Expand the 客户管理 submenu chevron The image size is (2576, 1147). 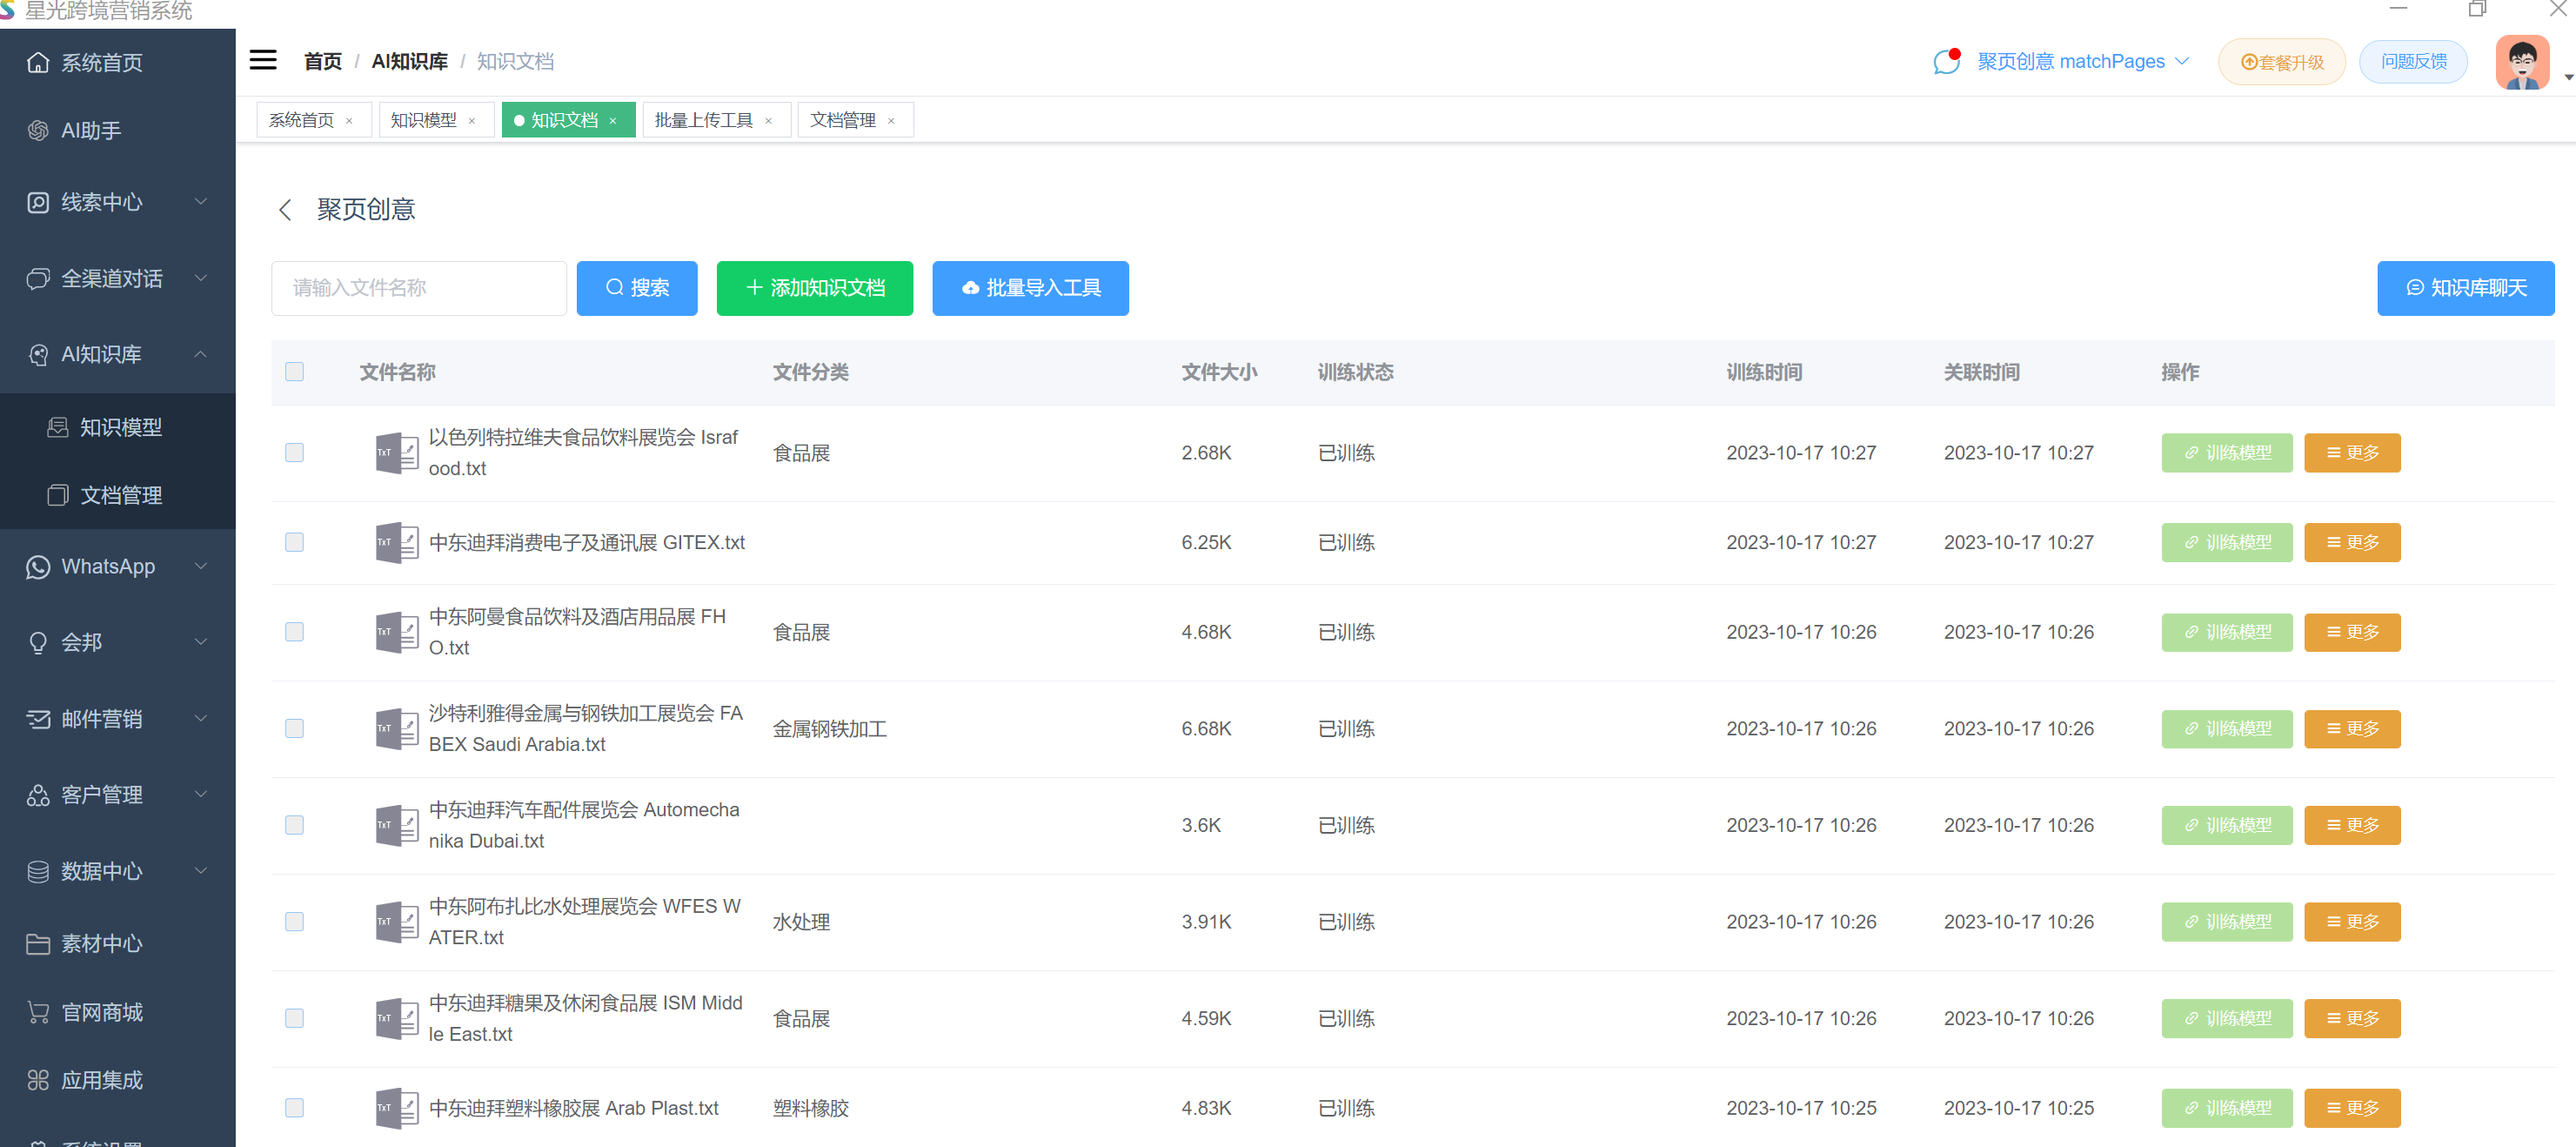click(x=201, y=795)
